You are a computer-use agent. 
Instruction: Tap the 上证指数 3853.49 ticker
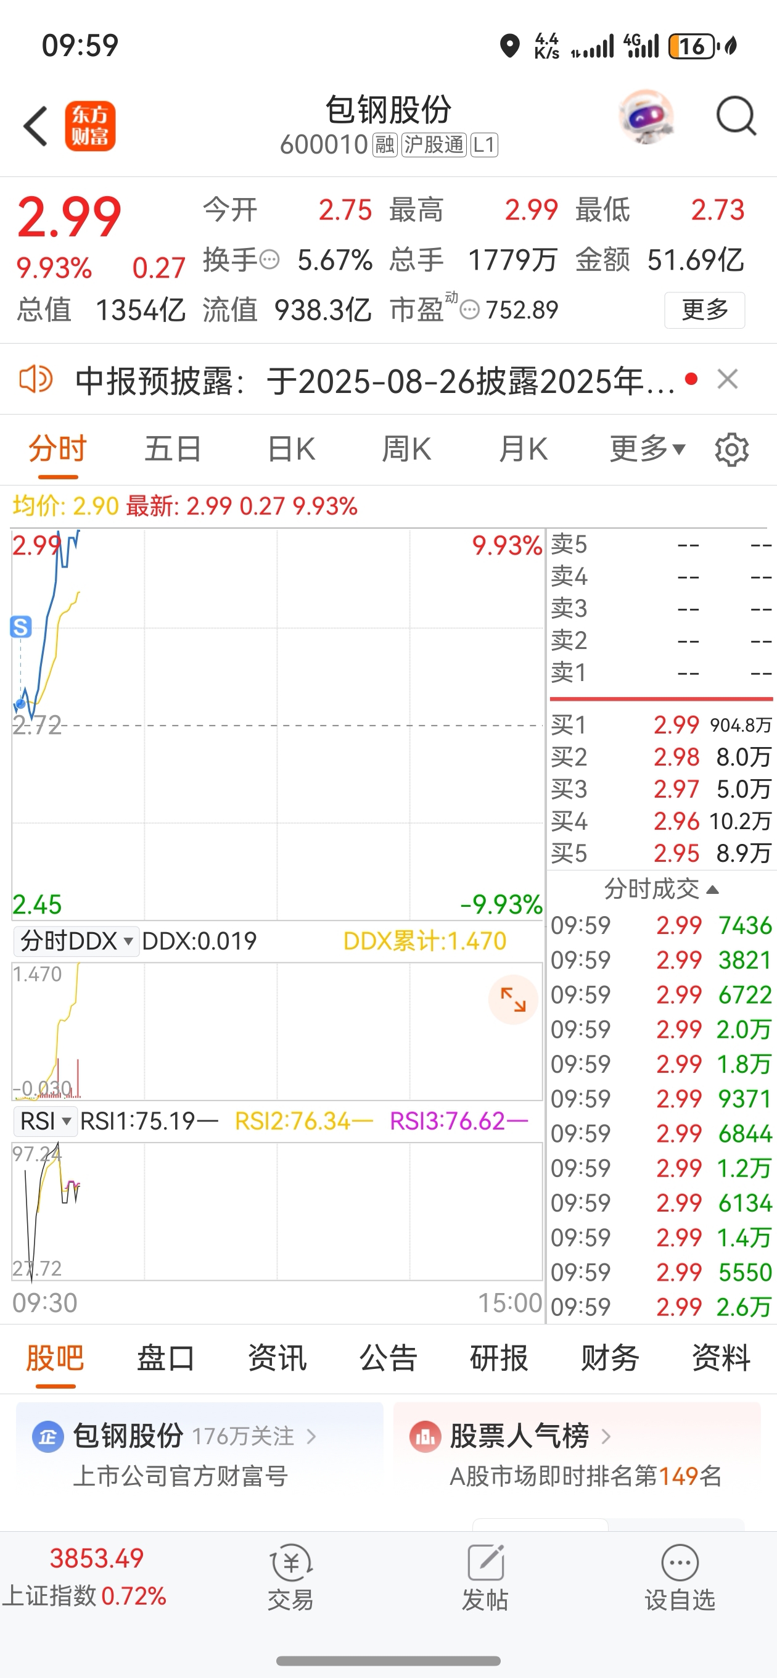click(x=84, y=1576)
